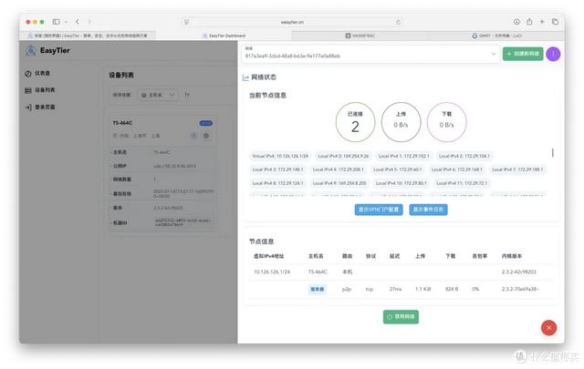Select the Local IPv4 3 address chip
Image resolution: width=584 pixels, height=369 pixels.
click(x=277, y=169)
